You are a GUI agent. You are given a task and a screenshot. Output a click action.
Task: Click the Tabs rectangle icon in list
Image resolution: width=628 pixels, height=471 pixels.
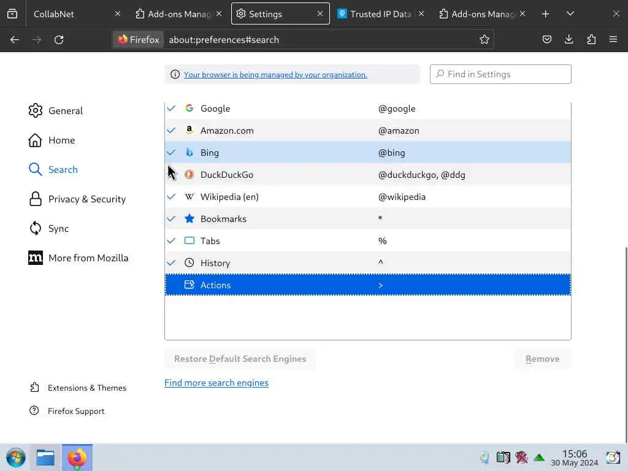click(x=190, y=240)
